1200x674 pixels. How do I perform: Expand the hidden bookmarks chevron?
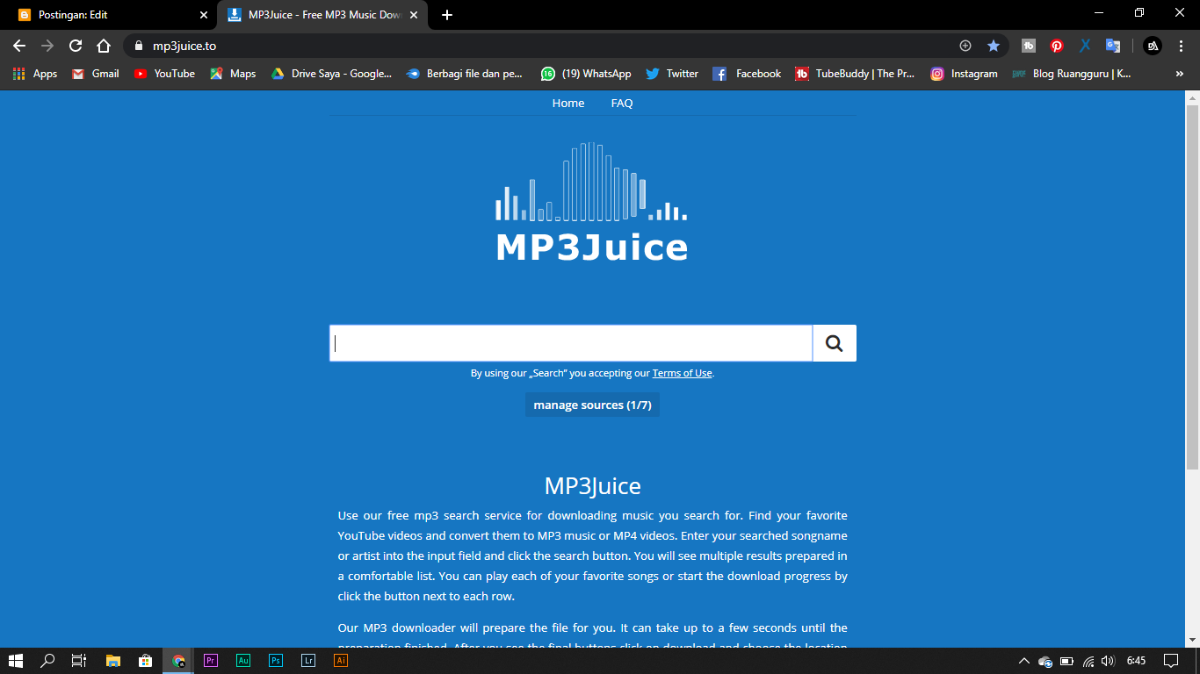point(1180,74)
